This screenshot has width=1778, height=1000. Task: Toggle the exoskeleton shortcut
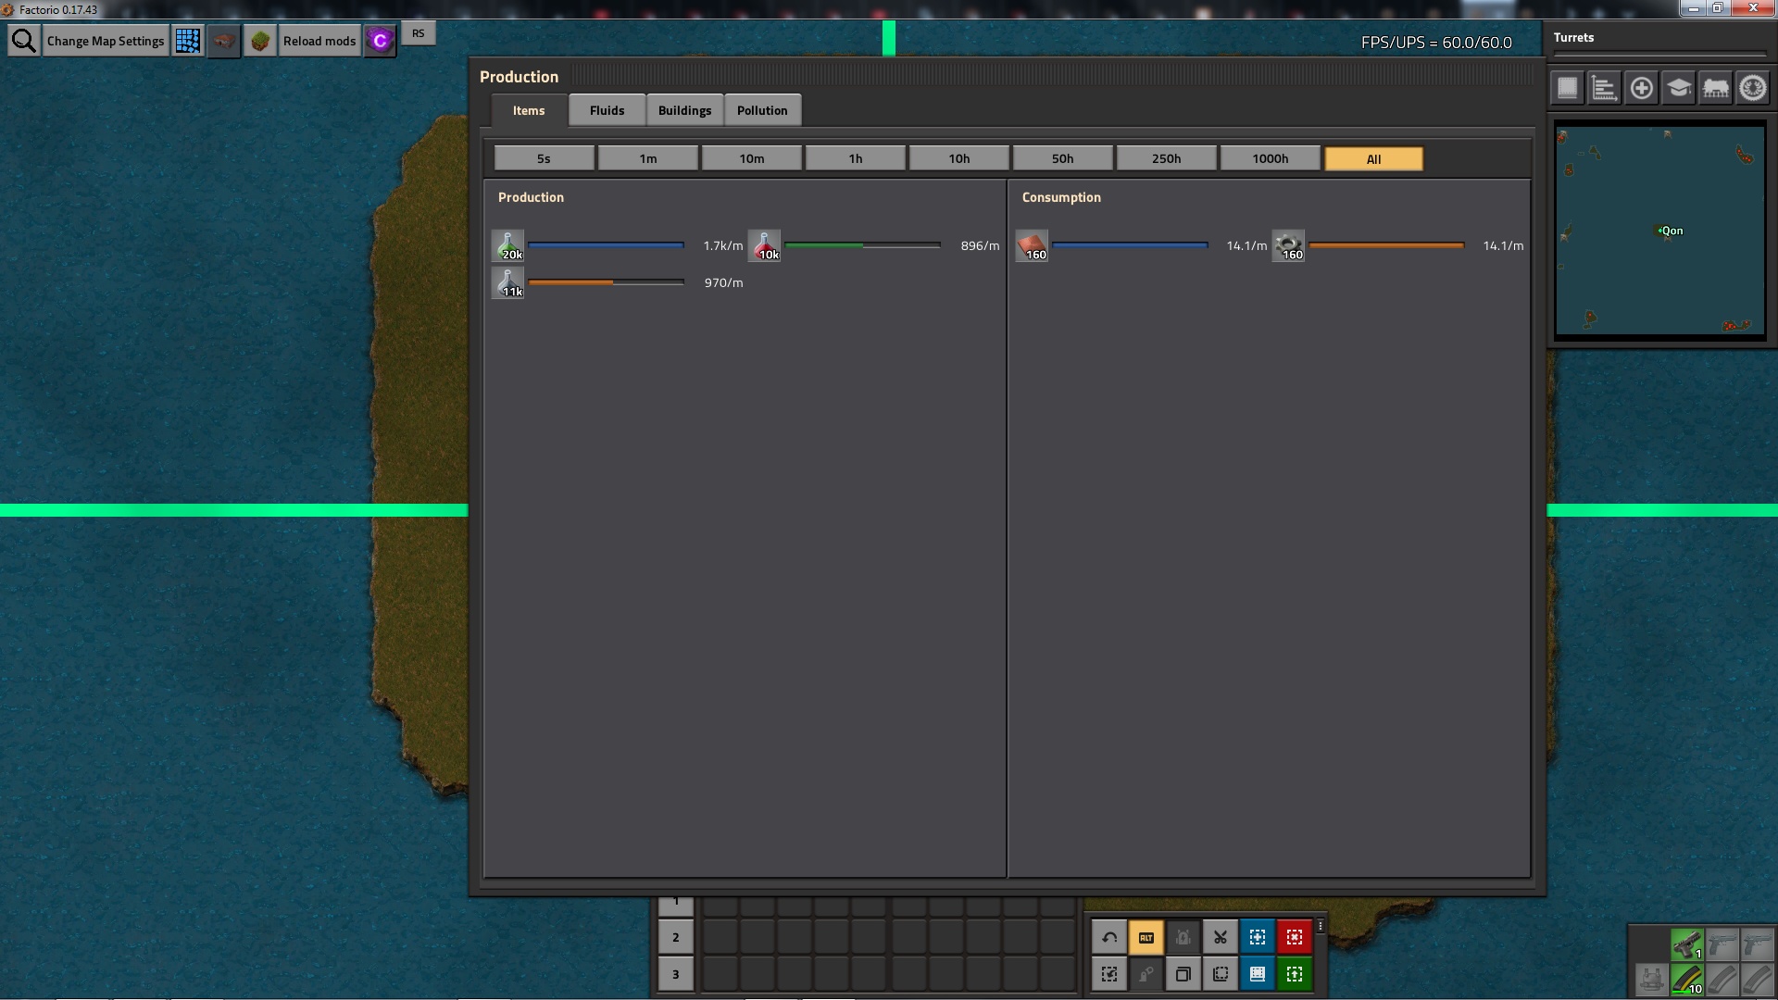click(1146, 974)
